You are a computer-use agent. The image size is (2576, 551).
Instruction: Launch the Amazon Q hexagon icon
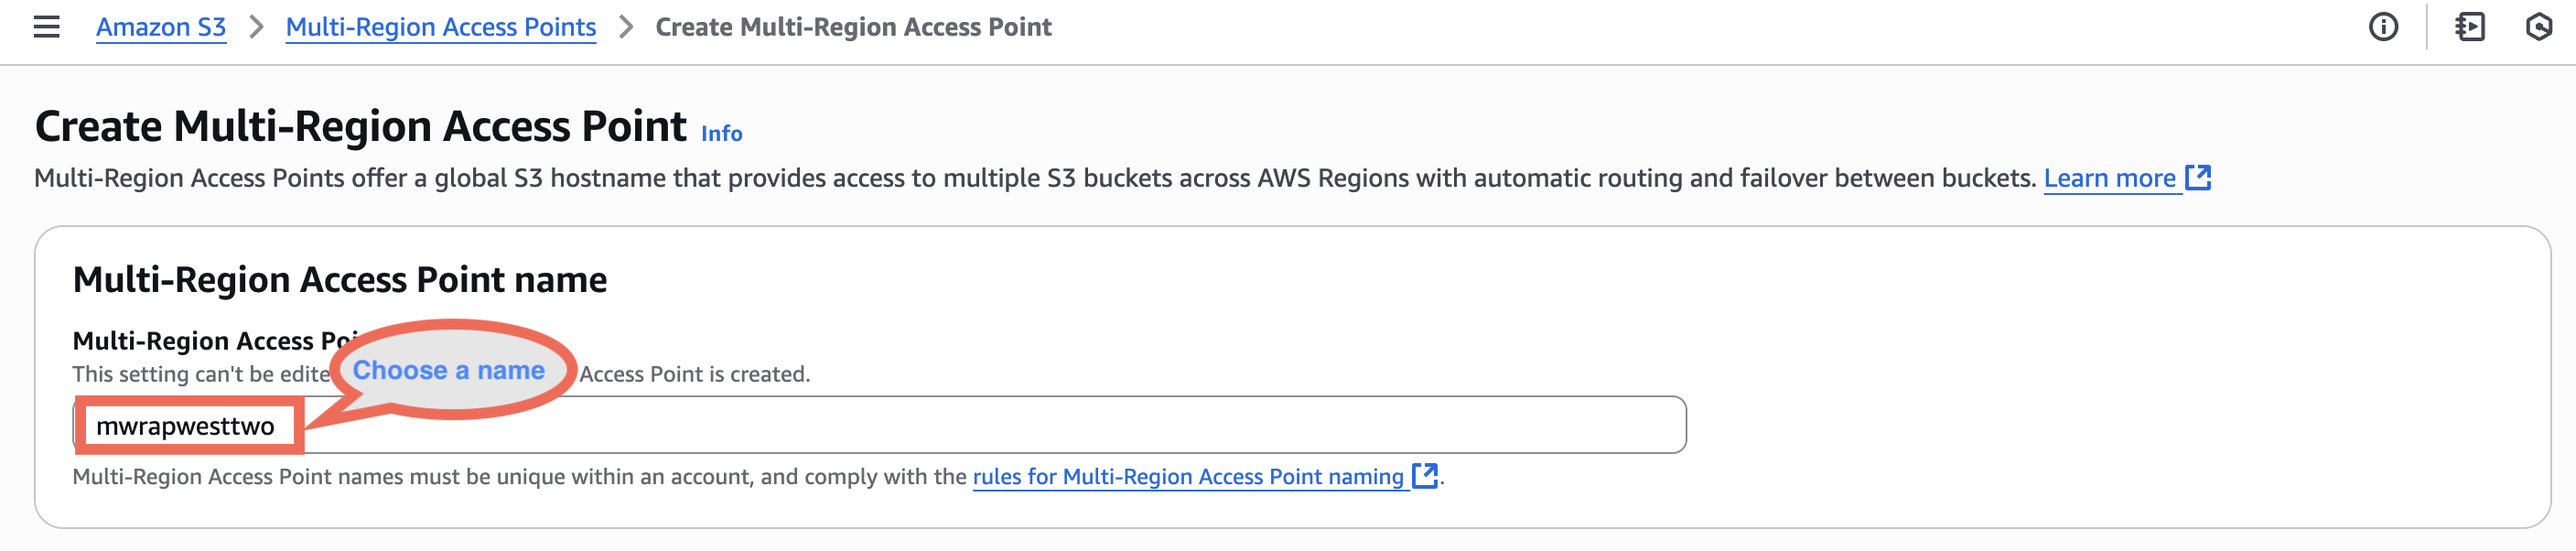click(2538, 27)
